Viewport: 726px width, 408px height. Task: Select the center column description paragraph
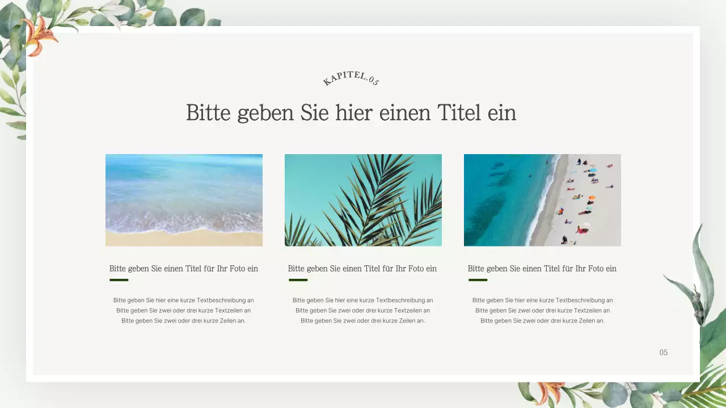tap(363, 310)
